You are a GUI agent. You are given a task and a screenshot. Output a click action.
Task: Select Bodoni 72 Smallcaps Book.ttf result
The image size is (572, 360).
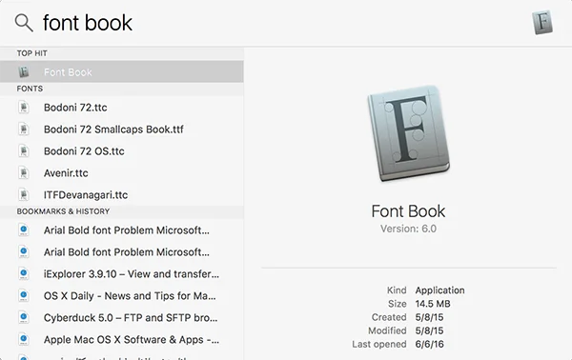click(122, 130)
